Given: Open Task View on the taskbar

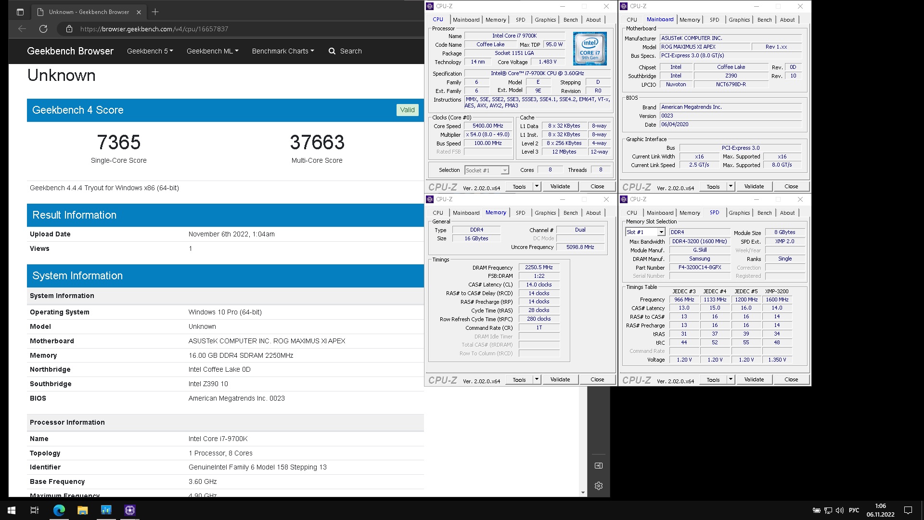Looking at the screenshot, I should click(35, 510).
